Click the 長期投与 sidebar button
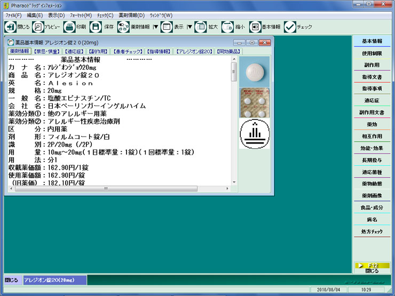Viewport: 395px width, 296px height. point(372,160)
